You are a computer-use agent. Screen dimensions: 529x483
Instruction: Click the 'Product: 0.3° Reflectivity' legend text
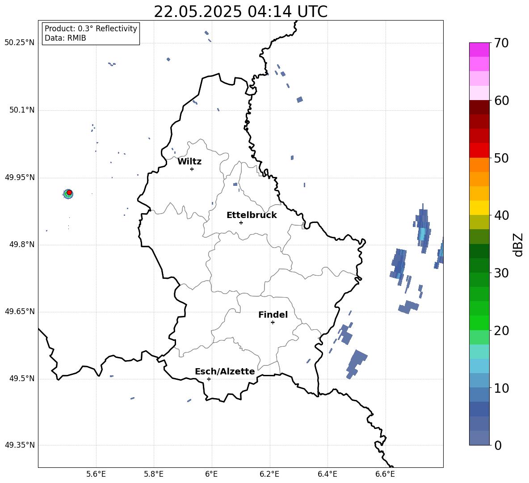[x=91, y=29]
